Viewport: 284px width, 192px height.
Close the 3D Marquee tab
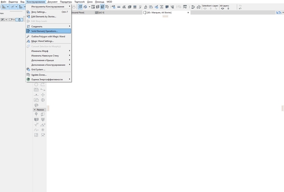tap(188, 12)
